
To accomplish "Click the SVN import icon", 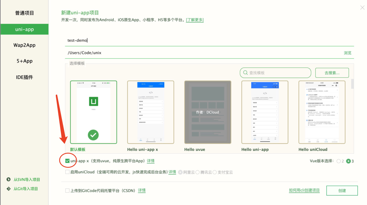I will (9, 179).
